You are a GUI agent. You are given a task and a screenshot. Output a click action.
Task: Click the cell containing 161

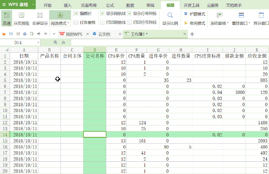[x=137, y=141]
